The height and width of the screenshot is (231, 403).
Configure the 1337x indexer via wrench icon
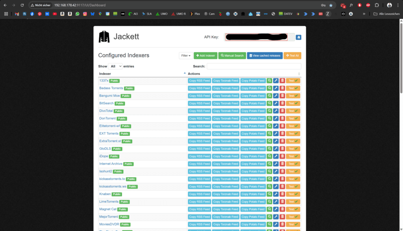pos(276,81)
